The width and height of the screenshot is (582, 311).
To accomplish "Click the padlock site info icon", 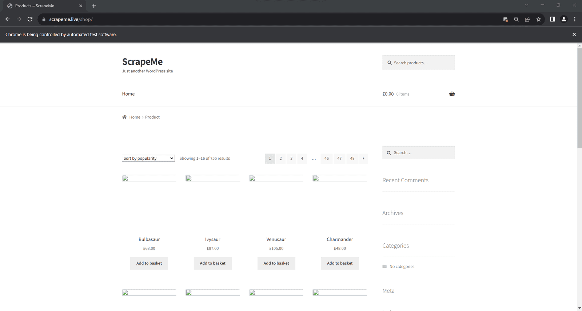I will point(44,19).
